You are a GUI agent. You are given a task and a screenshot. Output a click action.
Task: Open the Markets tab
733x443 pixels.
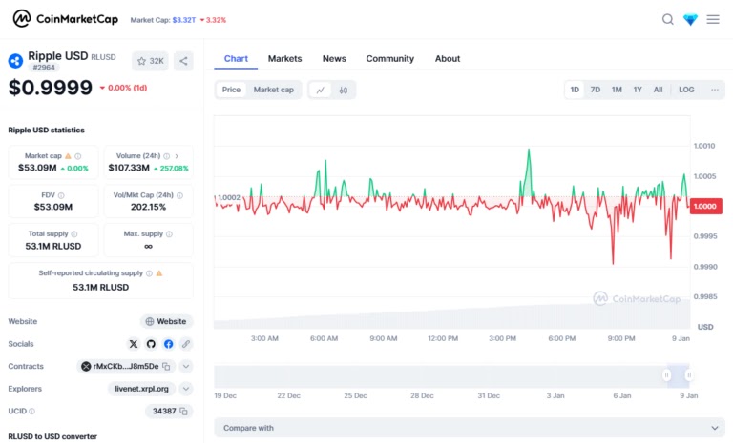pos(284,59)
